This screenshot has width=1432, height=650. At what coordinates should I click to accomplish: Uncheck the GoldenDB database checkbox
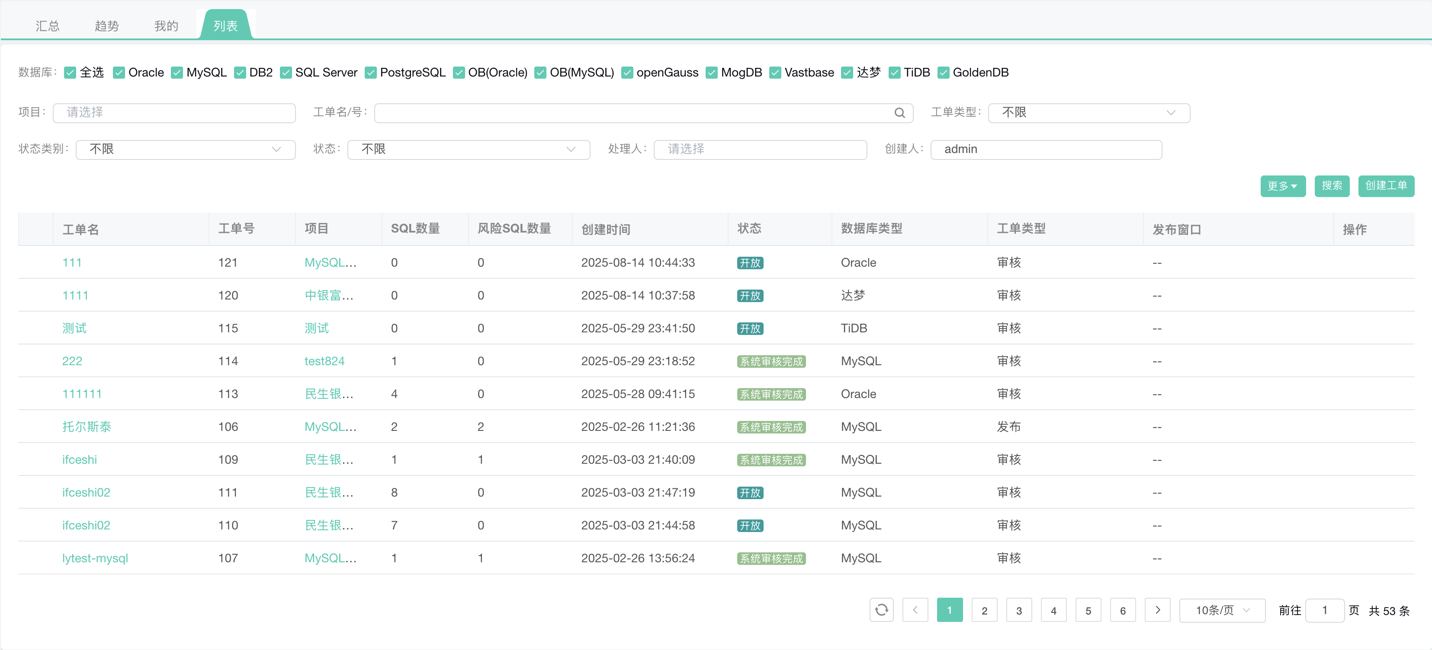[944, 73]
